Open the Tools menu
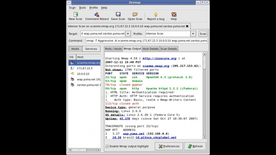 (x=82, y=8)
